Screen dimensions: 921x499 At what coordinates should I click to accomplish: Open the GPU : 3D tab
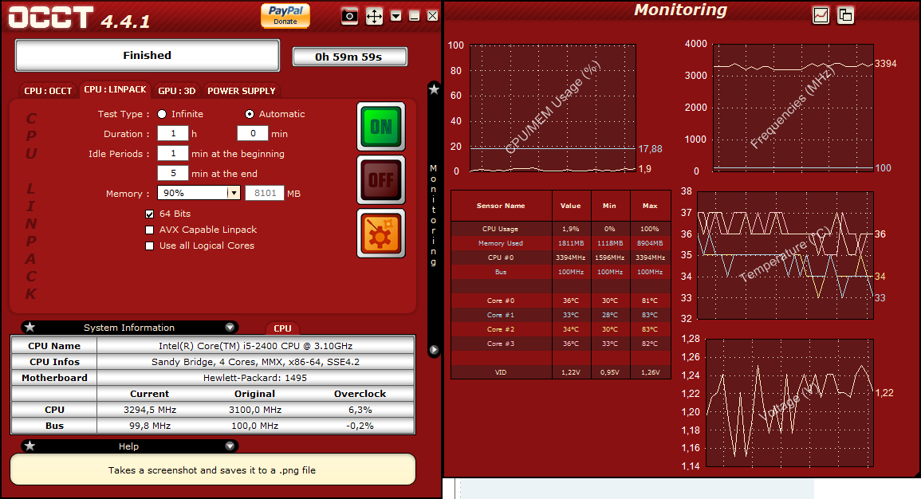click(x=177, y=90)
